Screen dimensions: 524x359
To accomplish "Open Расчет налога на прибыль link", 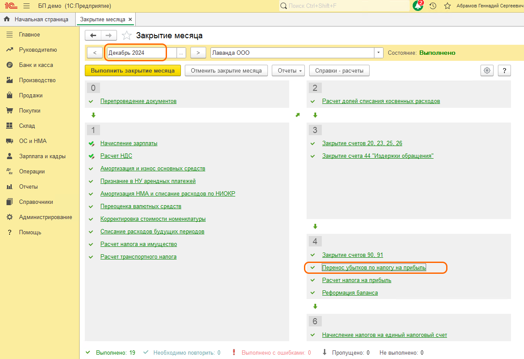I will tap(357, 280).
